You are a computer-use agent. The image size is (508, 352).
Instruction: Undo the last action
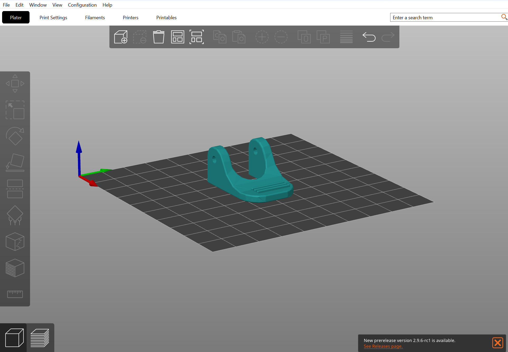click(369, 37)
